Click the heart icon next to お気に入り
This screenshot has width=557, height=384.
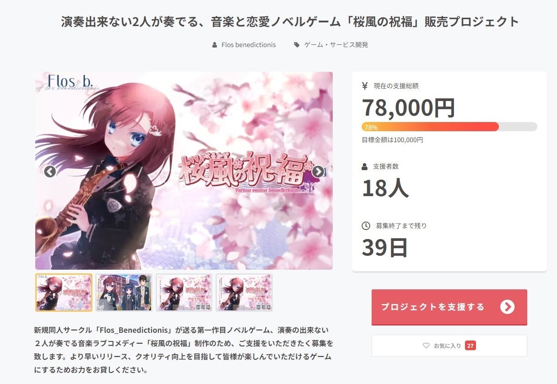[426, 346]
